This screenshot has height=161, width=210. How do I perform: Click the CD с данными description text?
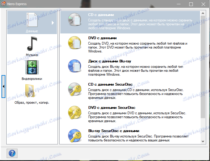click(x=140, y=24)
